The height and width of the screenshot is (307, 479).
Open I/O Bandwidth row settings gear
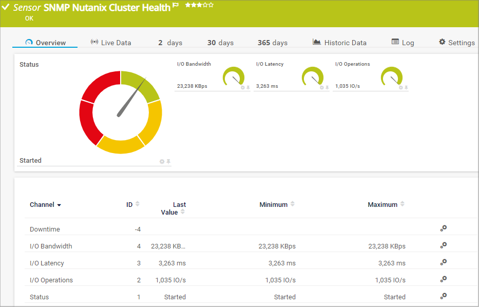pos(444,245)
